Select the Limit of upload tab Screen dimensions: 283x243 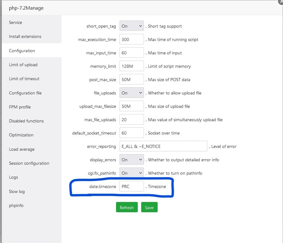coord(23,65)
